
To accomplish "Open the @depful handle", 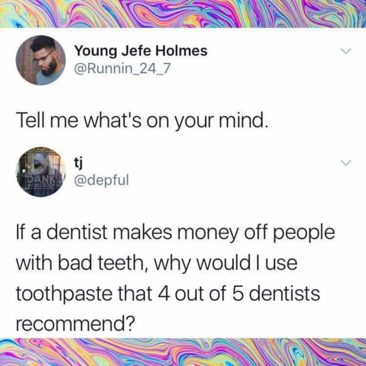I will (x=101, y=180).
